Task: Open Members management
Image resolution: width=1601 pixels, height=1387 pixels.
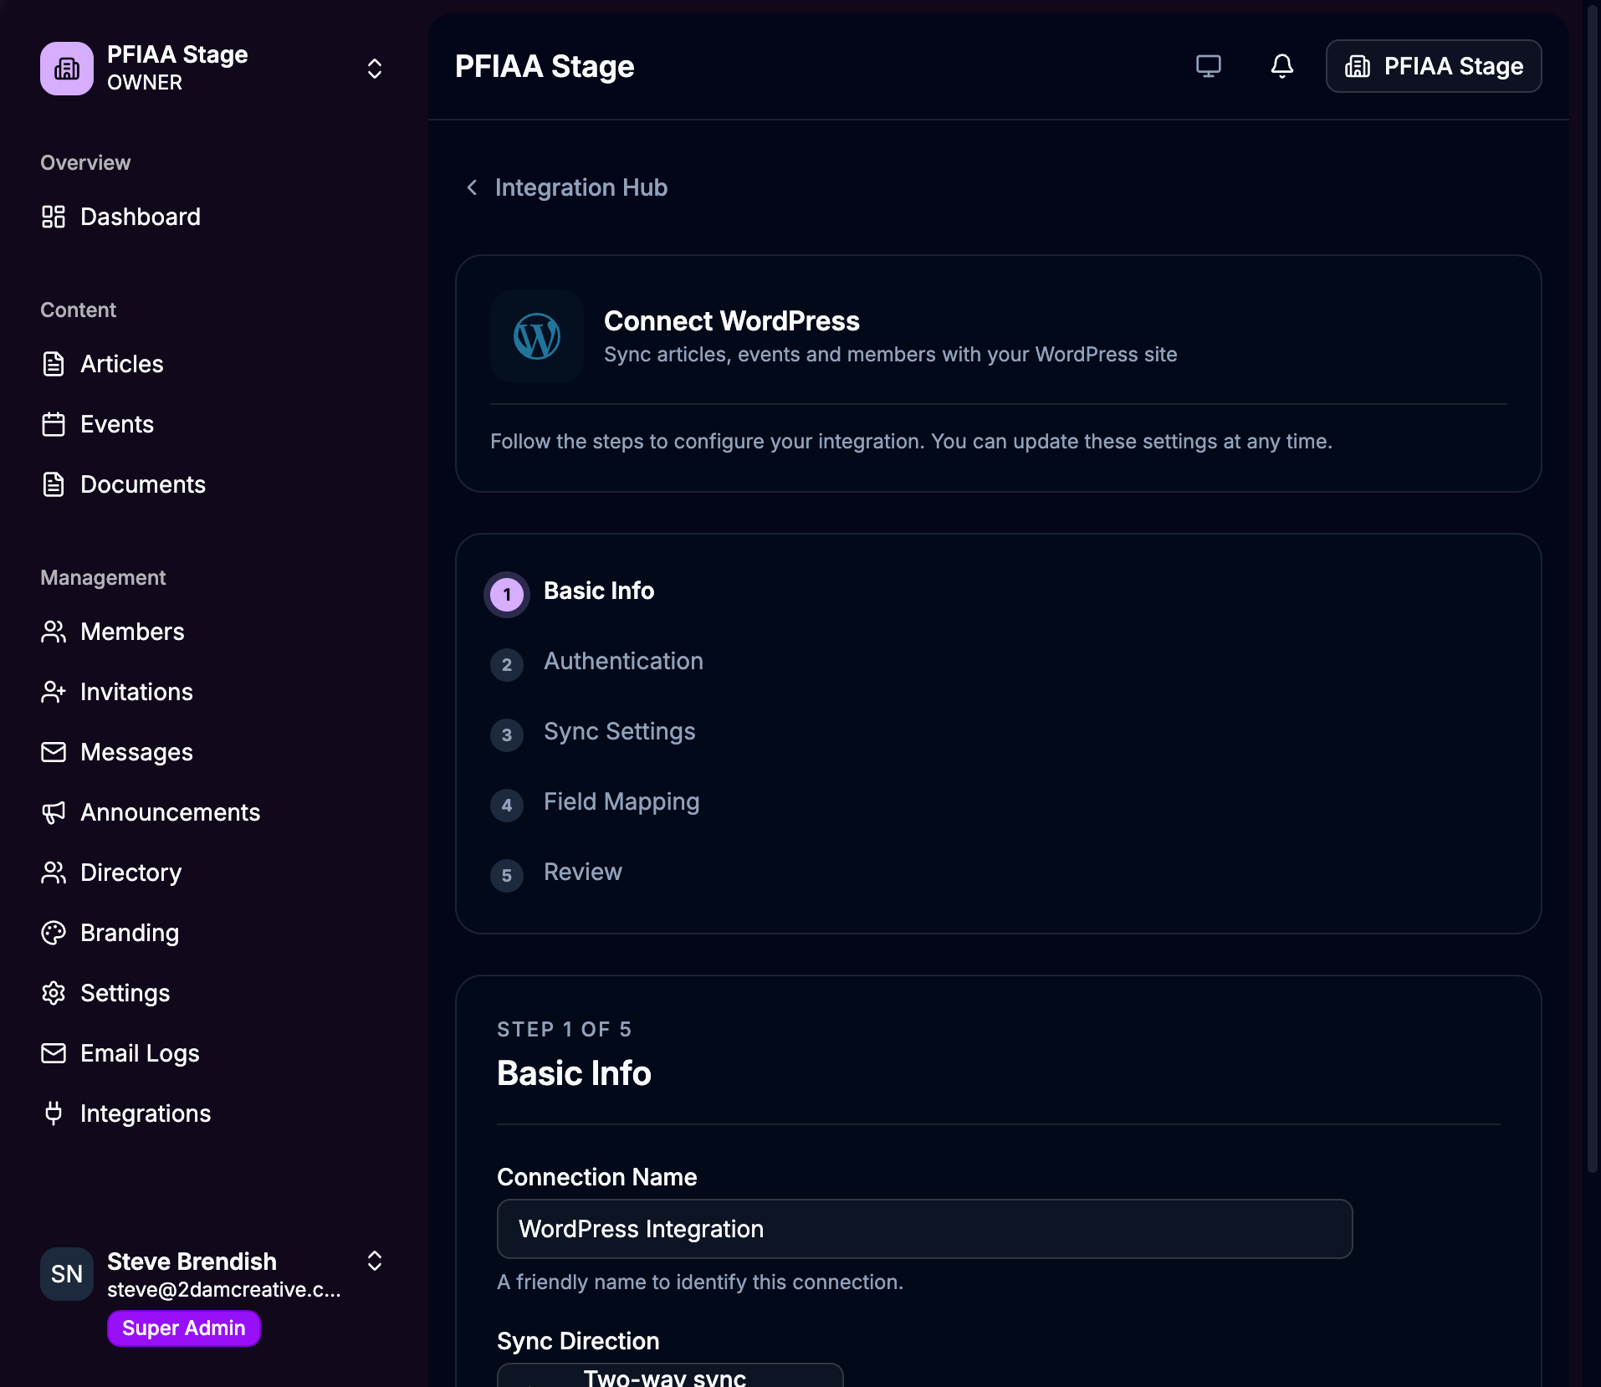Action: (132, 632)
